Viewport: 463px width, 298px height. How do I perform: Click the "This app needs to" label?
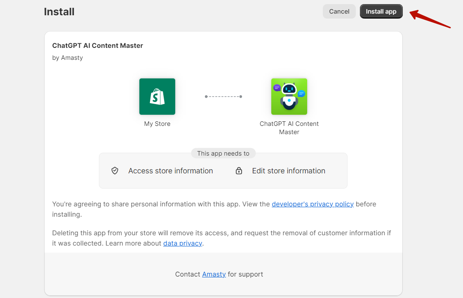[x=223, y=154]
